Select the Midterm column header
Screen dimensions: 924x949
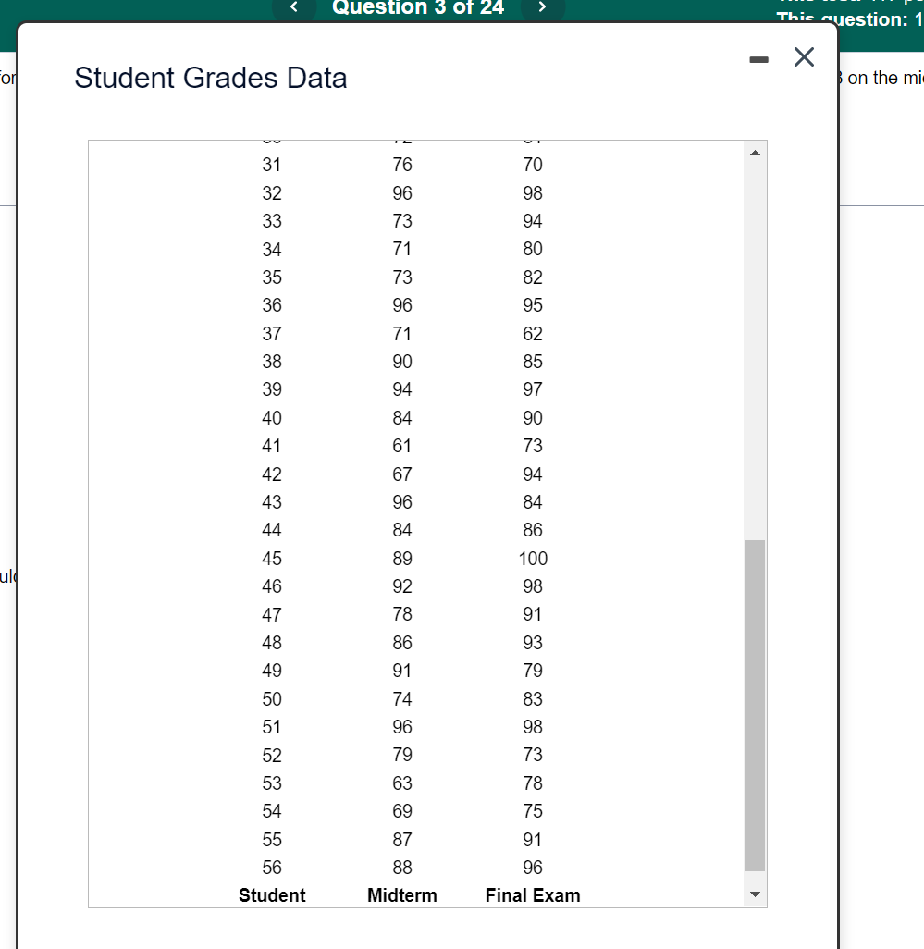pos(401,895)
